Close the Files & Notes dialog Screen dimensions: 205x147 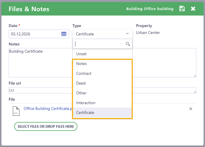(193, 9)
